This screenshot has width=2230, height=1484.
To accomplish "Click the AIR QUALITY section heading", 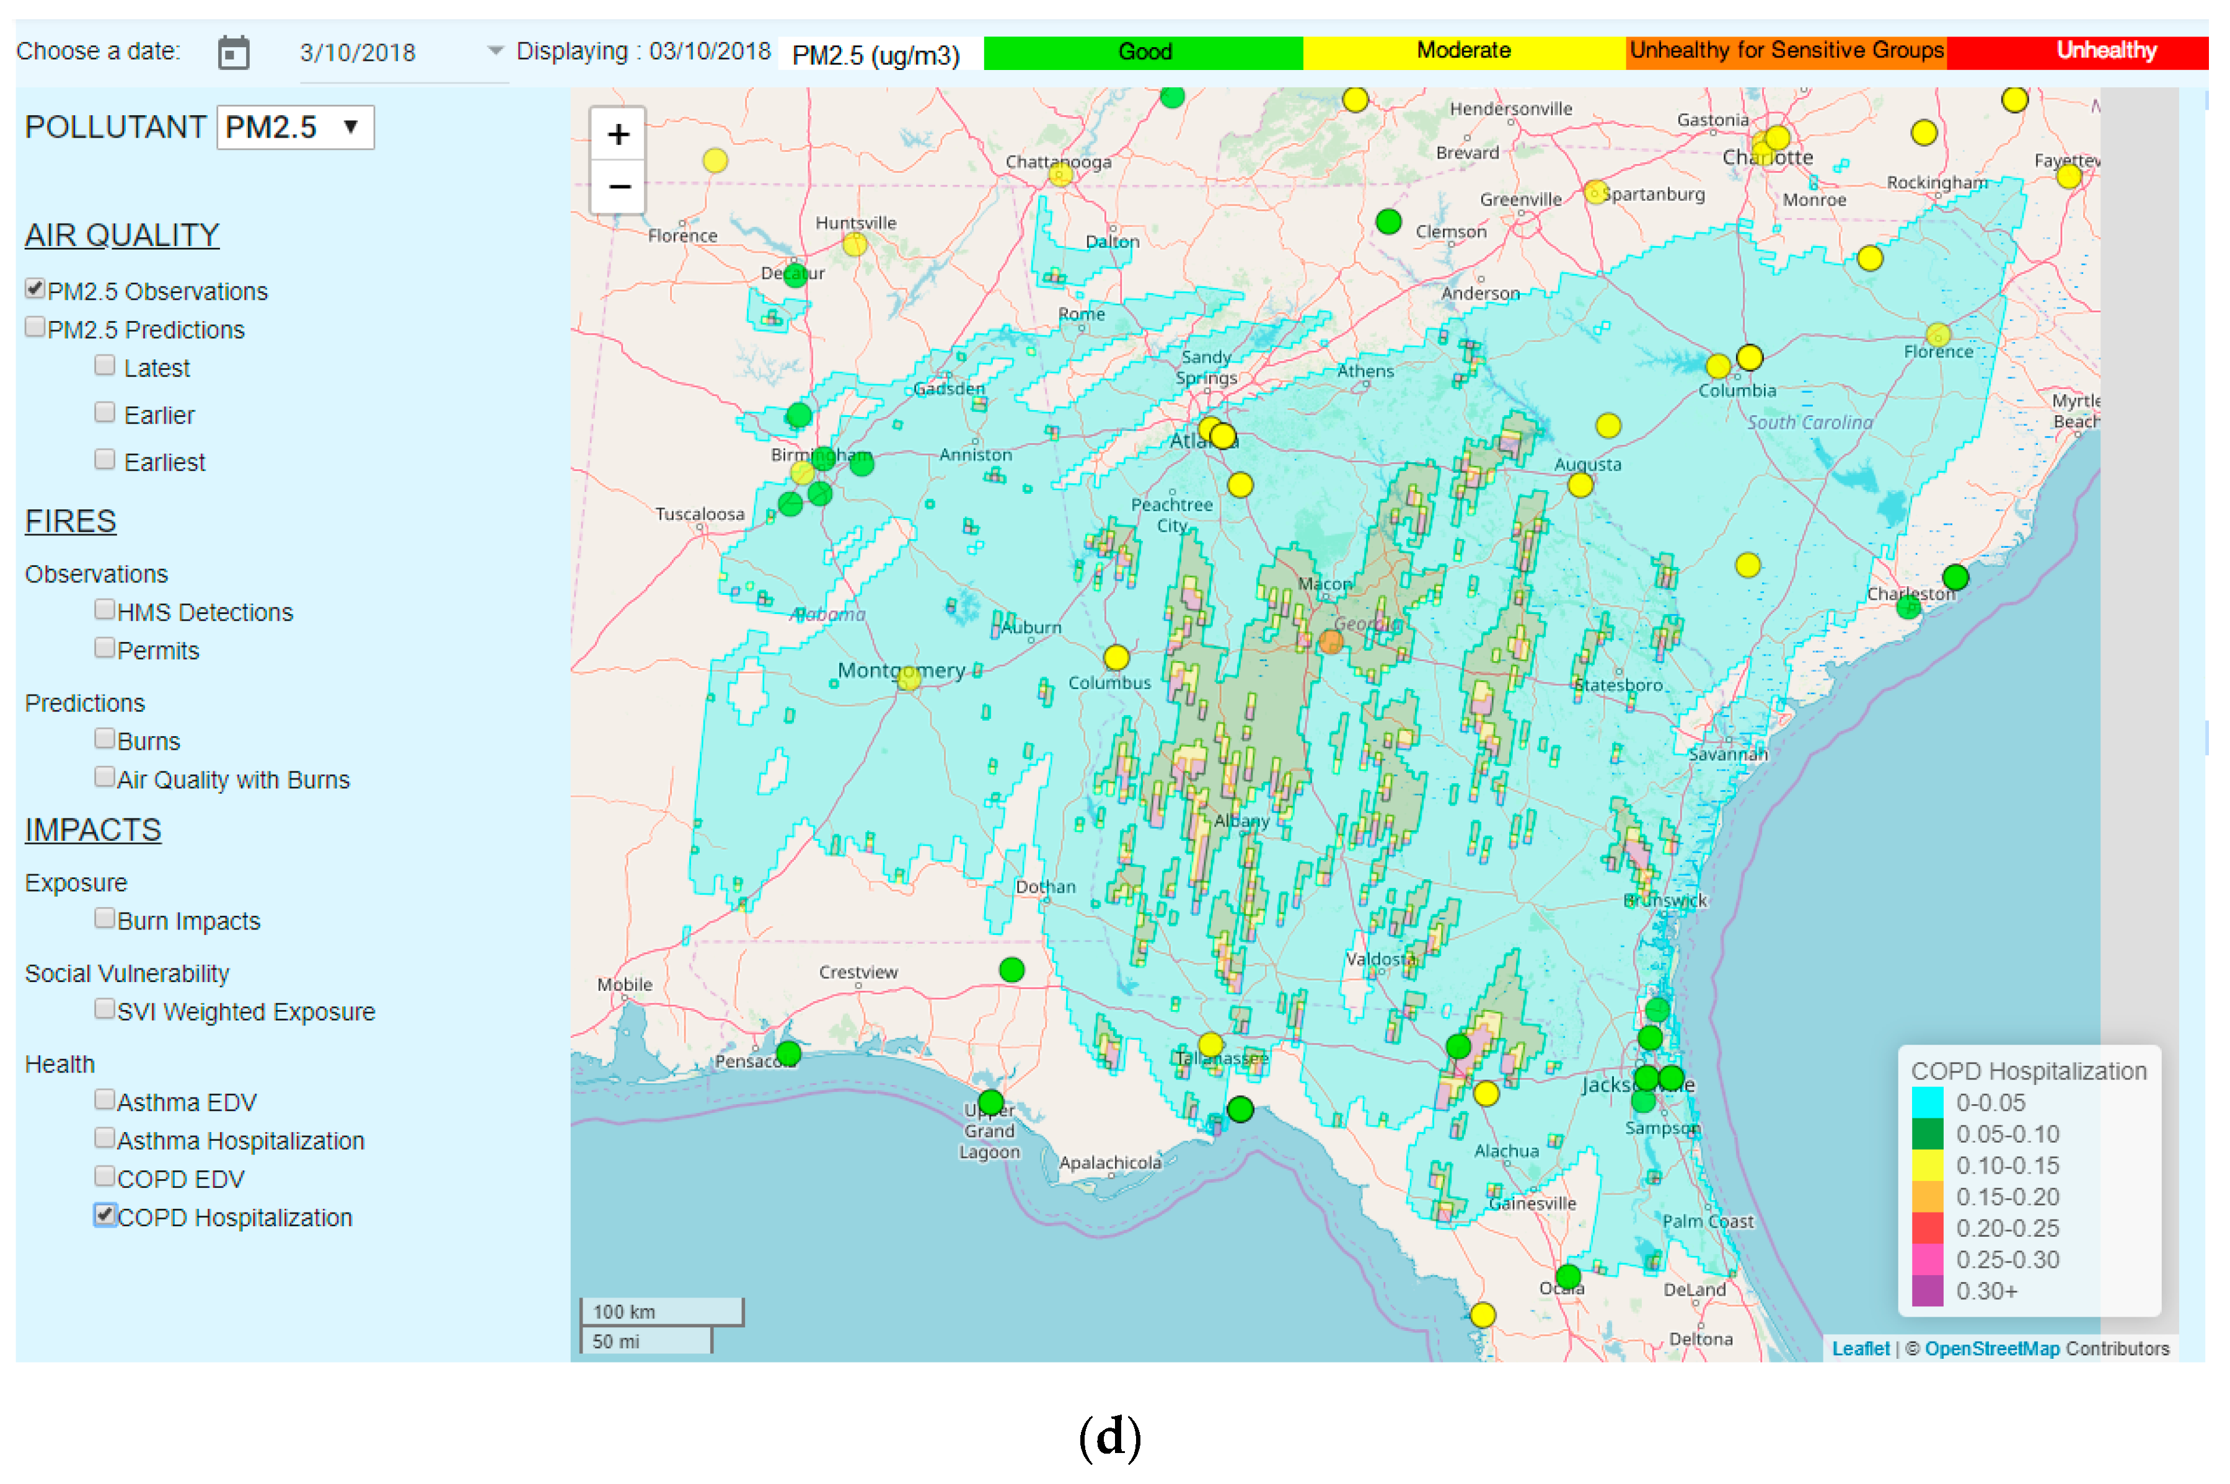I will 122,235.
